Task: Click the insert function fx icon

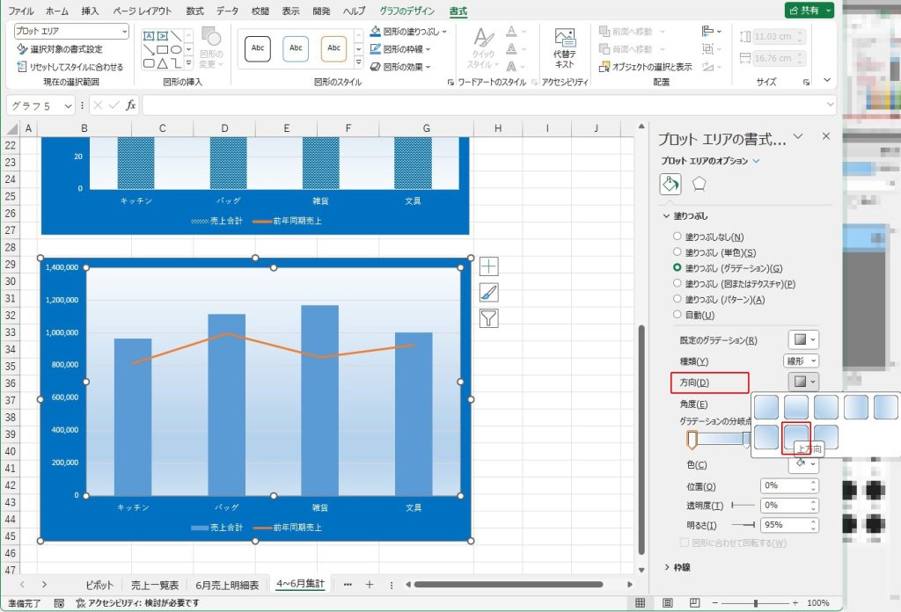Action: [x=130, y=106]
